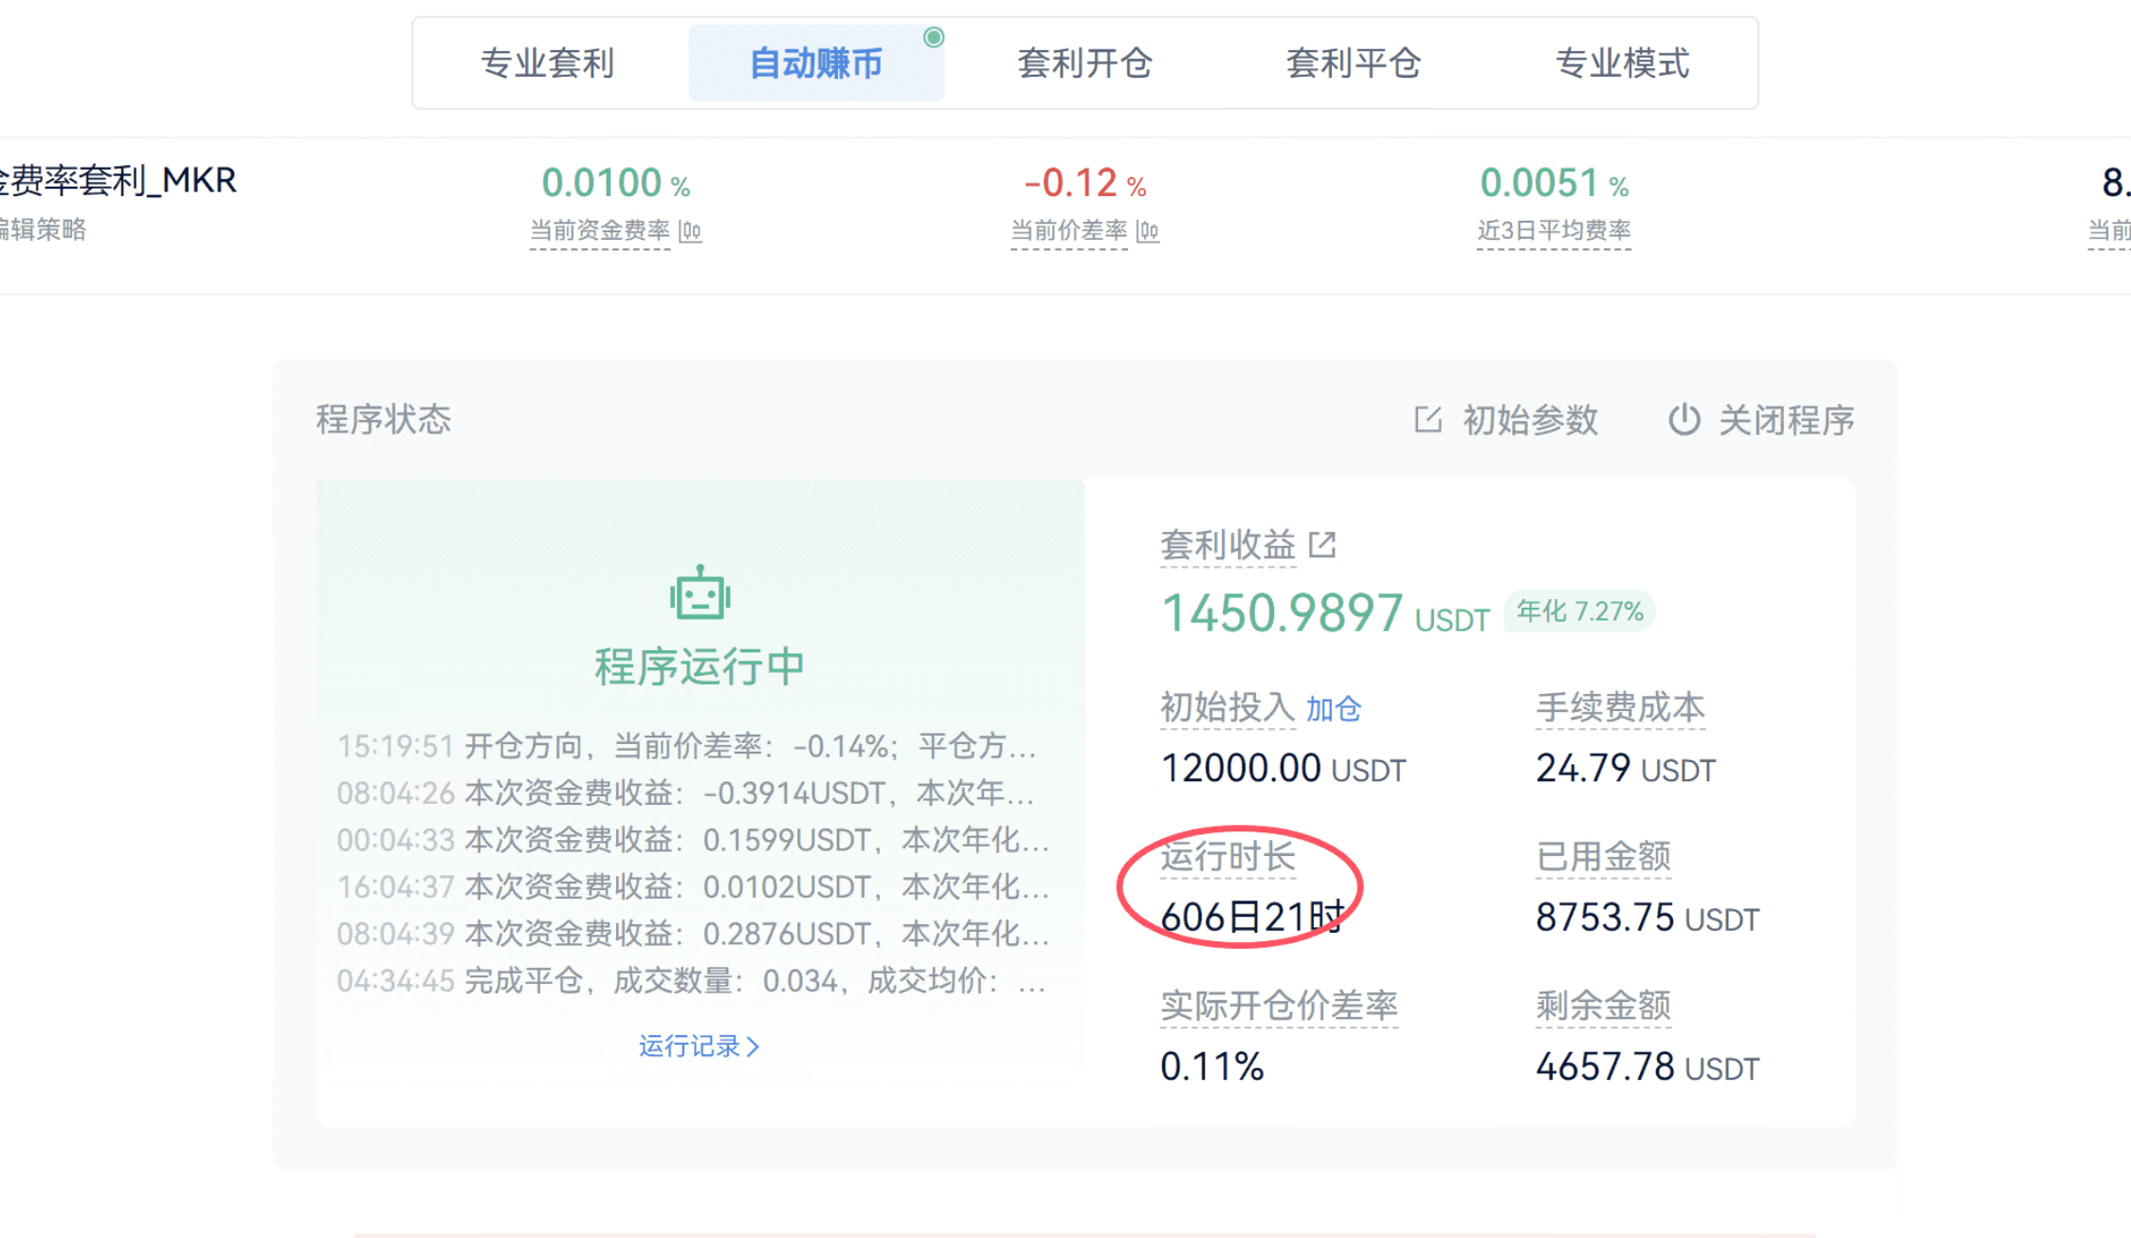Click the 年化 7.27% badge

tap(1579, 611)
